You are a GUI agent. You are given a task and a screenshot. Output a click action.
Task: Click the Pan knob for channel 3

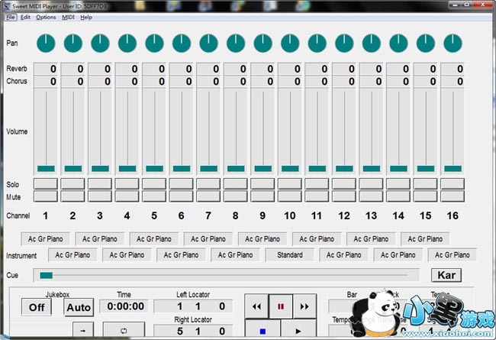point(100,44)
